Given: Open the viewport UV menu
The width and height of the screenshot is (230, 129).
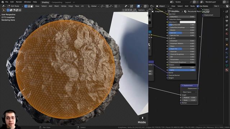Looking at the screenshot, I should [x=82, y=6].
